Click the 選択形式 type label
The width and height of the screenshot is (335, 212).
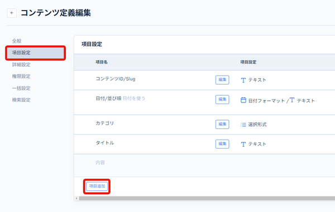pos(257,125)
